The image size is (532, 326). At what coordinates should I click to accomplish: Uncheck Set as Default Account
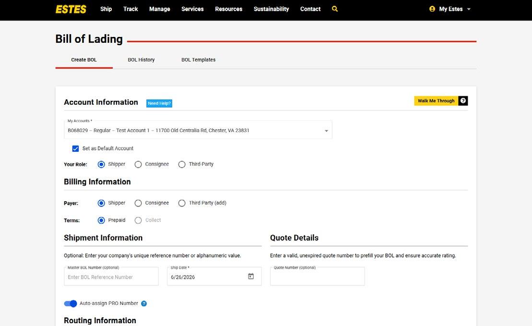(x=75, y=148)
